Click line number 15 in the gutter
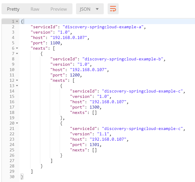 pyautogui.click(x=11, y=96)
